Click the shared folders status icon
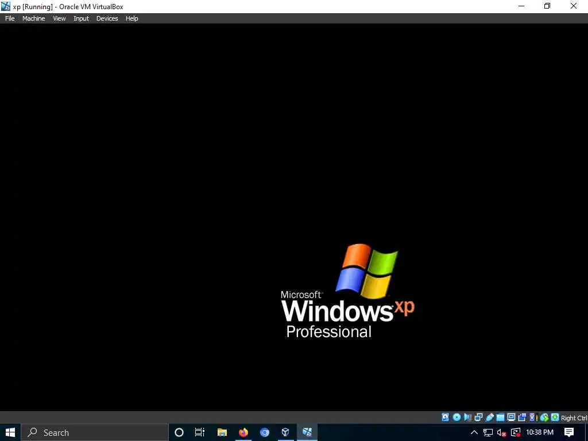 tap(500, 417)
